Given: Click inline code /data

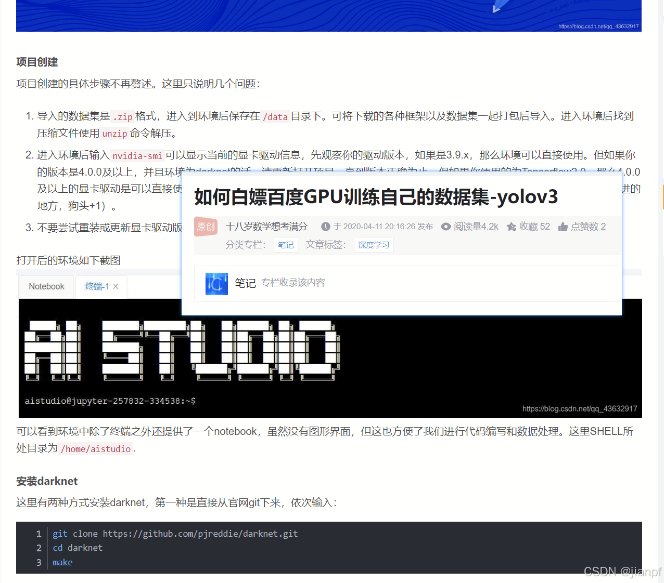Looking at the screenshot, I should [275, 117].
